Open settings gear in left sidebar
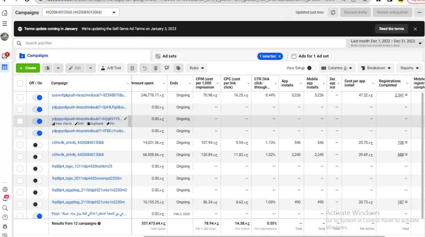The image size is (425, 237). click(x=5, y=190)
